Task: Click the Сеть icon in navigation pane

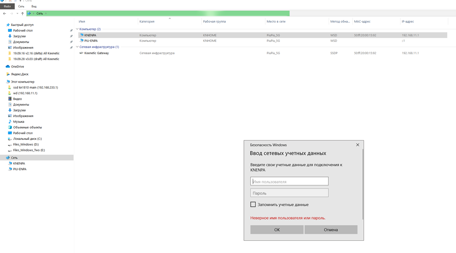Action: tap(8, 158)
